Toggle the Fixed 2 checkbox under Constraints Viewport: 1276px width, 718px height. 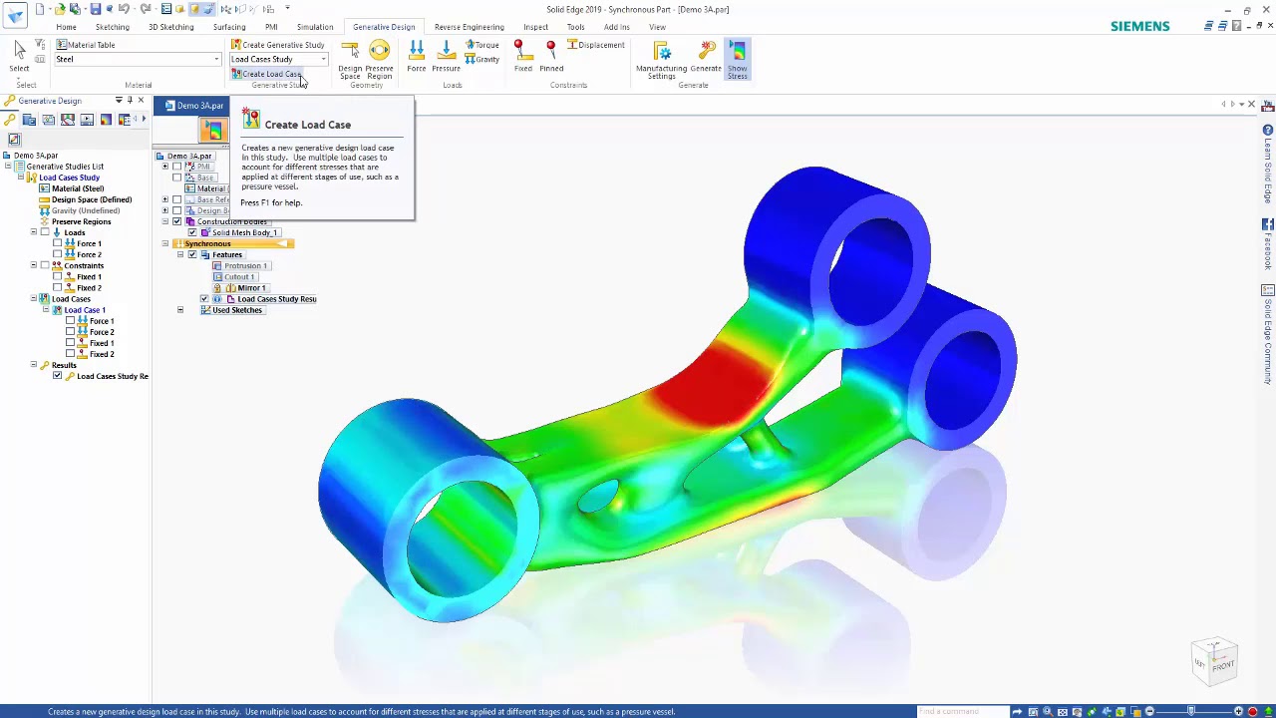pyautogui.click(x=58, y=287)
